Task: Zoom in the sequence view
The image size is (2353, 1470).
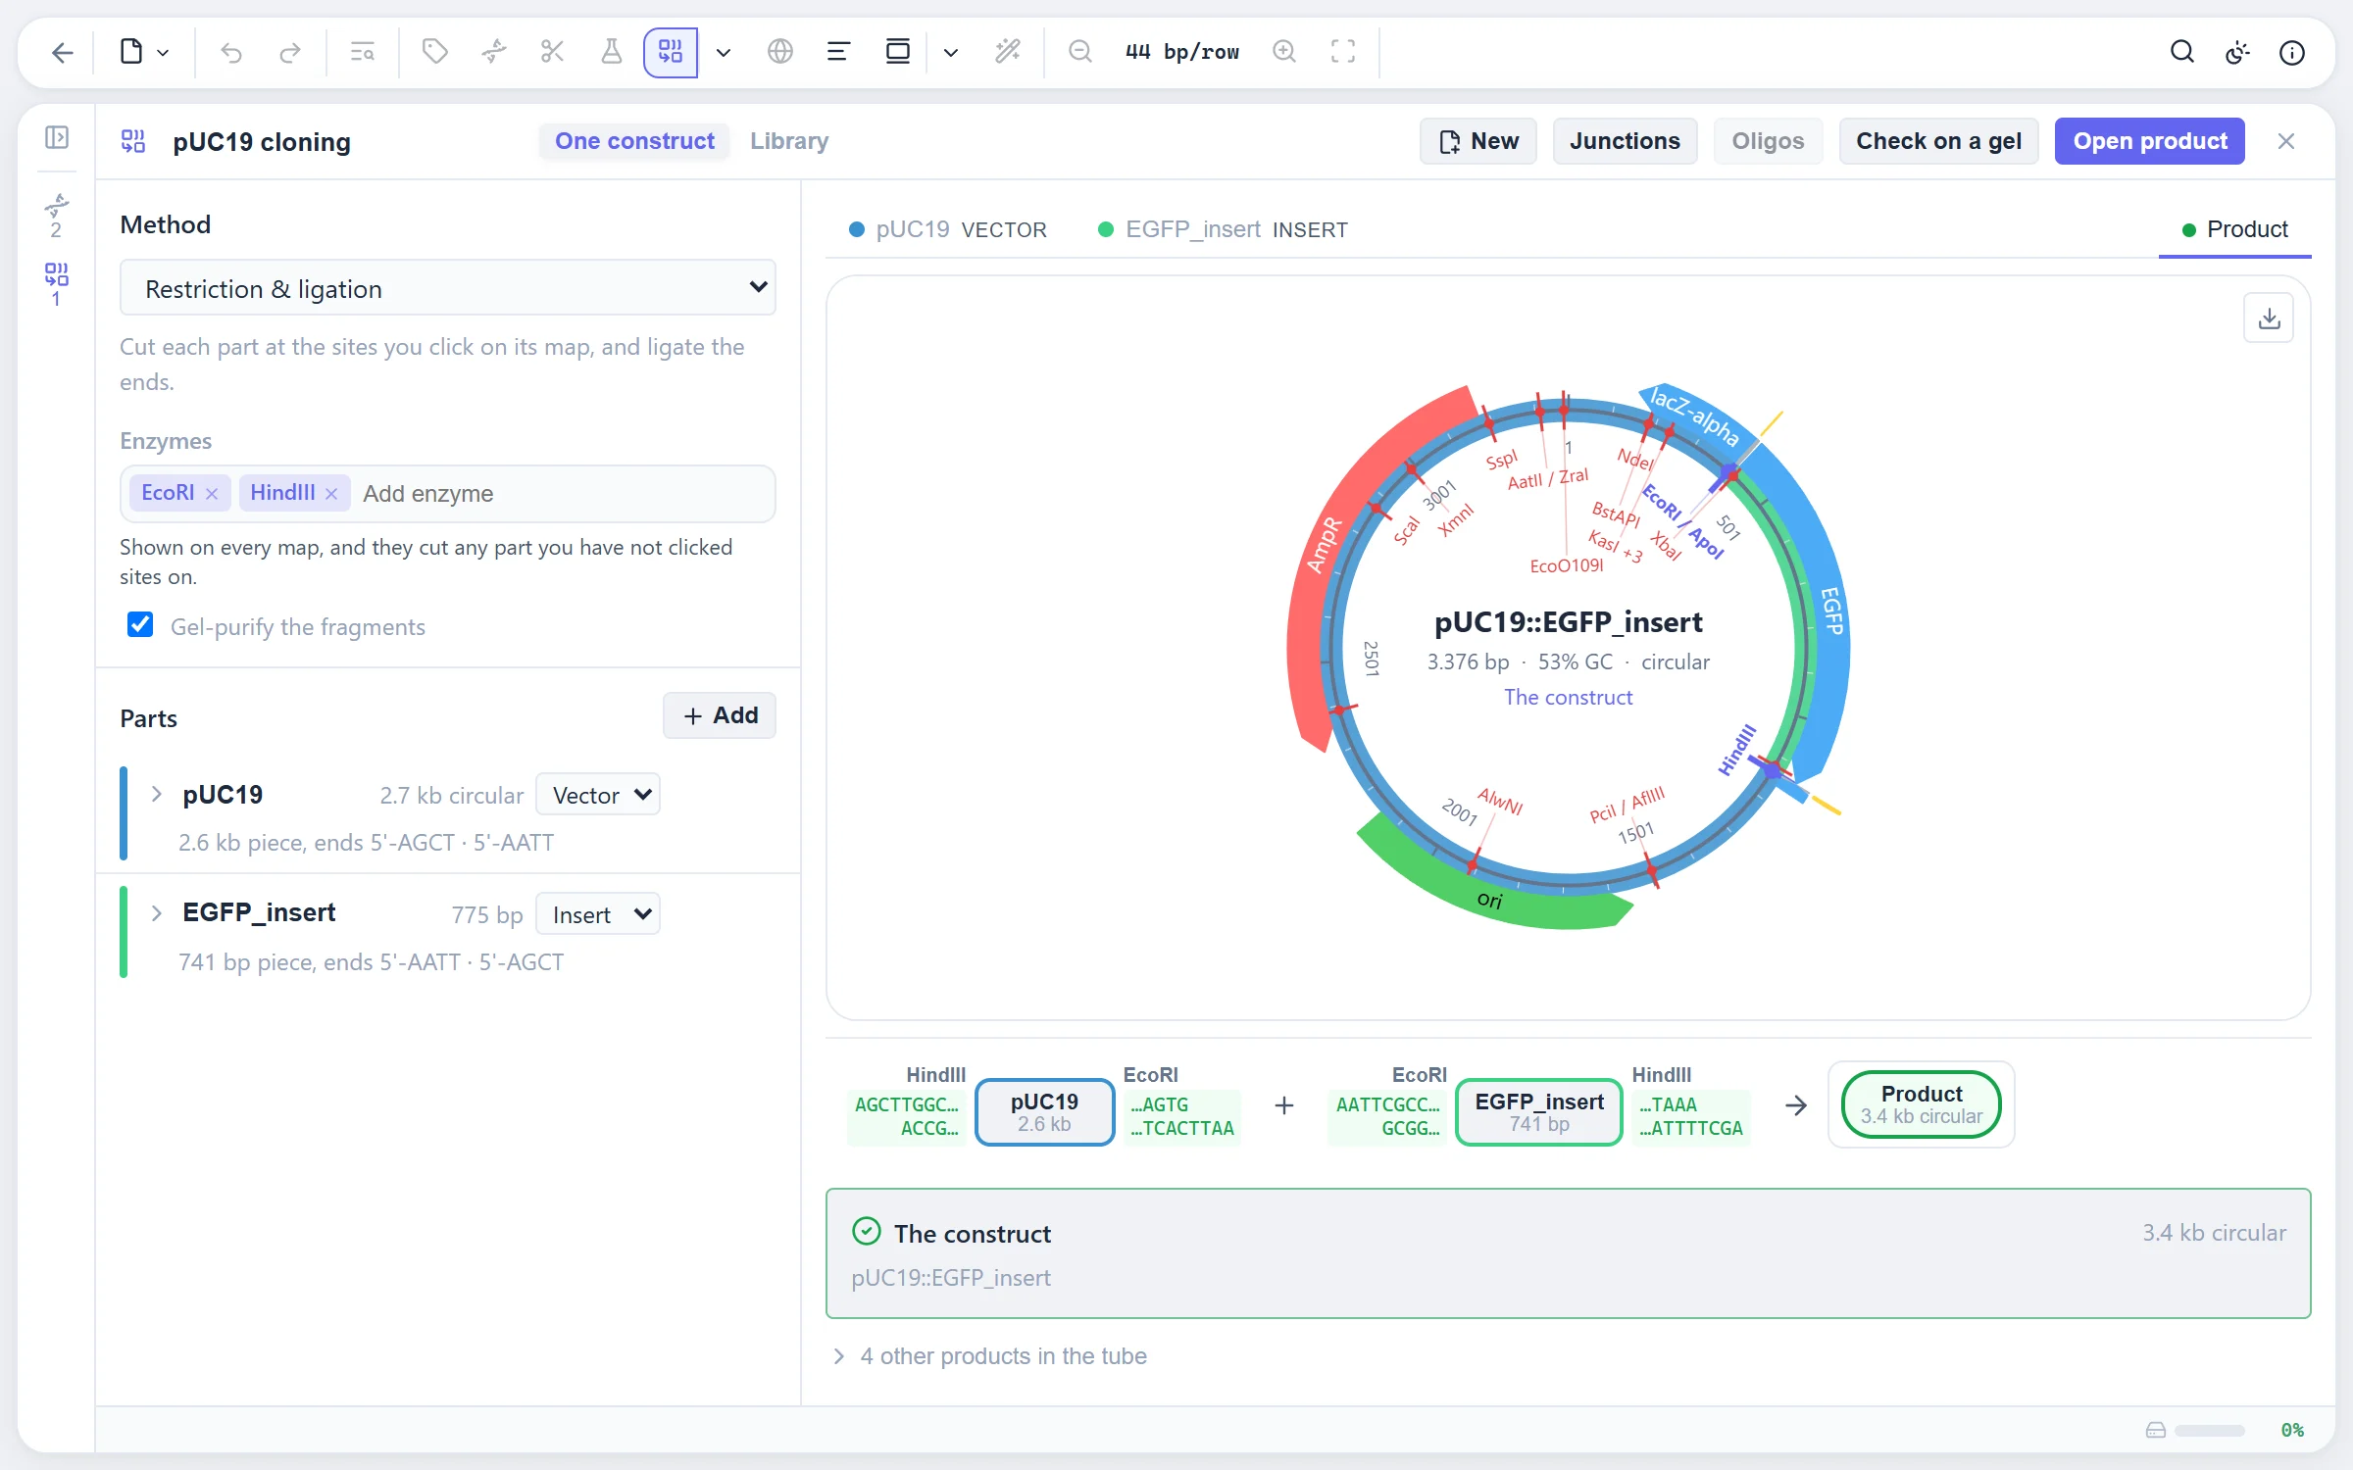Action: (x=1284, y=51)
